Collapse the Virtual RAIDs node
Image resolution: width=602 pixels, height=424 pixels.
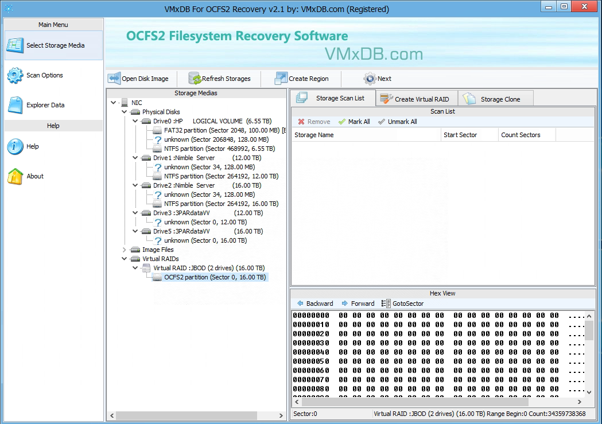[x=125, y=259]
